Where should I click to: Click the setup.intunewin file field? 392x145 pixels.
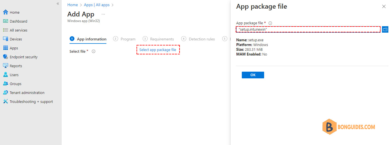point(308,29)
